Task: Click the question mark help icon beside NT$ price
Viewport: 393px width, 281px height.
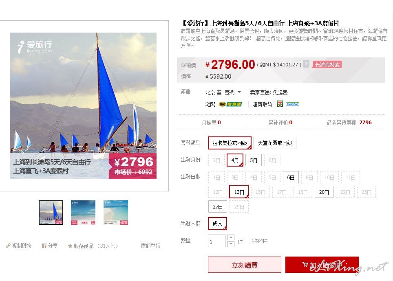Action: pyautogui.click(x=306, y=64)
